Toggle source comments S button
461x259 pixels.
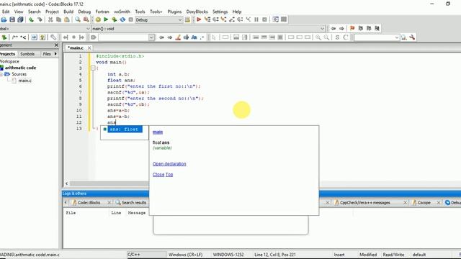click(337, 37)
